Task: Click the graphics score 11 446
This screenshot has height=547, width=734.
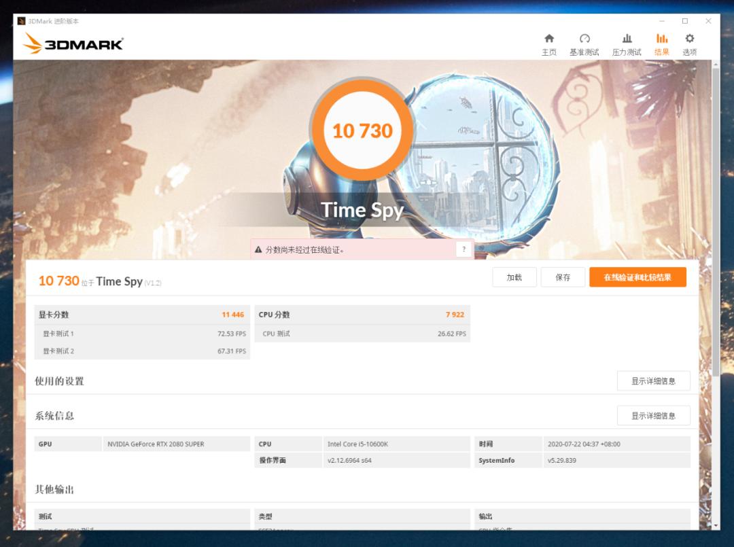Action: (232, 315)
